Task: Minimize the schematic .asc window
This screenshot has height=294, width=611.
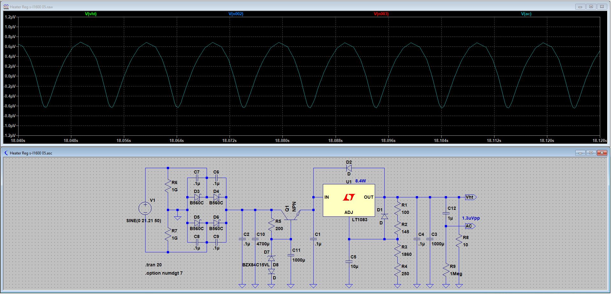Action: pos(580,153)
